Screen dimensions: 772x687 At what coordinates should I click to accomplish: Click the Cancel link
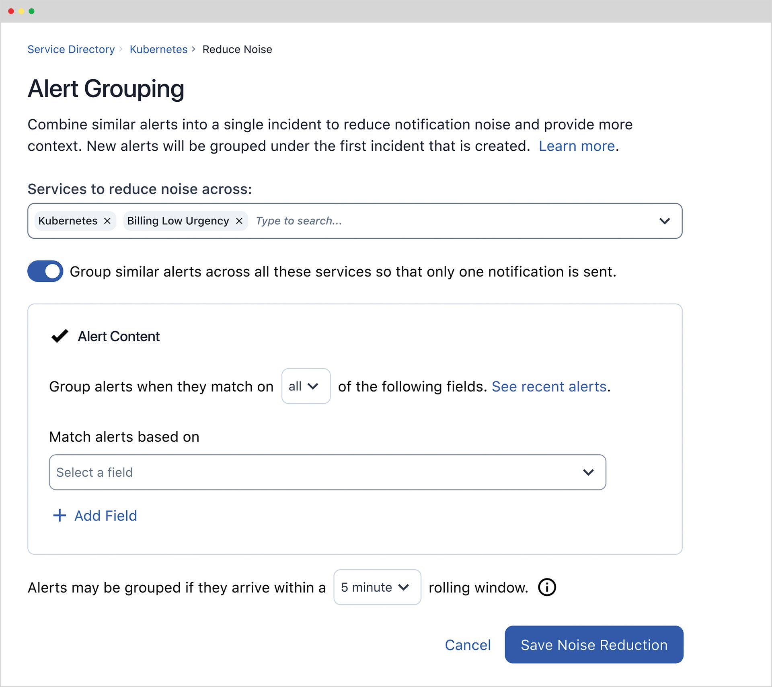tap(468, 645)
